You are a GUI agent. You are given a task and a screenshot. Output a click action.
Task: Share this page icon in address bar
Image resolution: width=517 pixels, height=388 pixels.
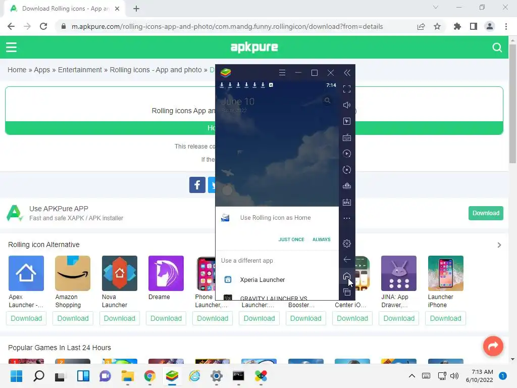coord(421,26)
